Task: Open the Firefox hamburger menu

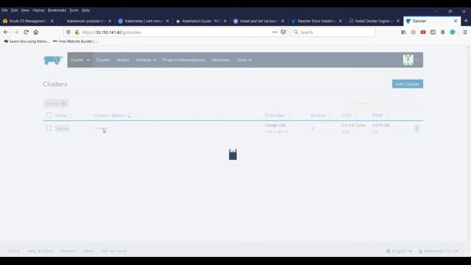Action: pyautogui.click(x=465, y=32)
